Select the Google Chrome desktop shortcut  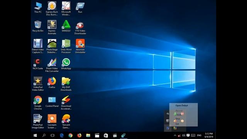coord(38,103)
